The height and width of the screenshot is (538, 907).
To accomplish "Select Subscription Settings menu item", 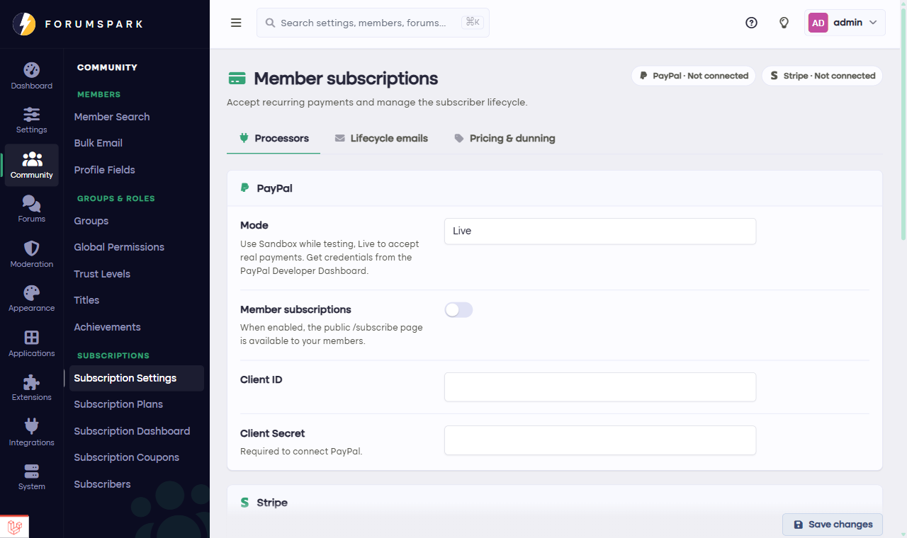I will pyautogui.click(x=137, y=378).
